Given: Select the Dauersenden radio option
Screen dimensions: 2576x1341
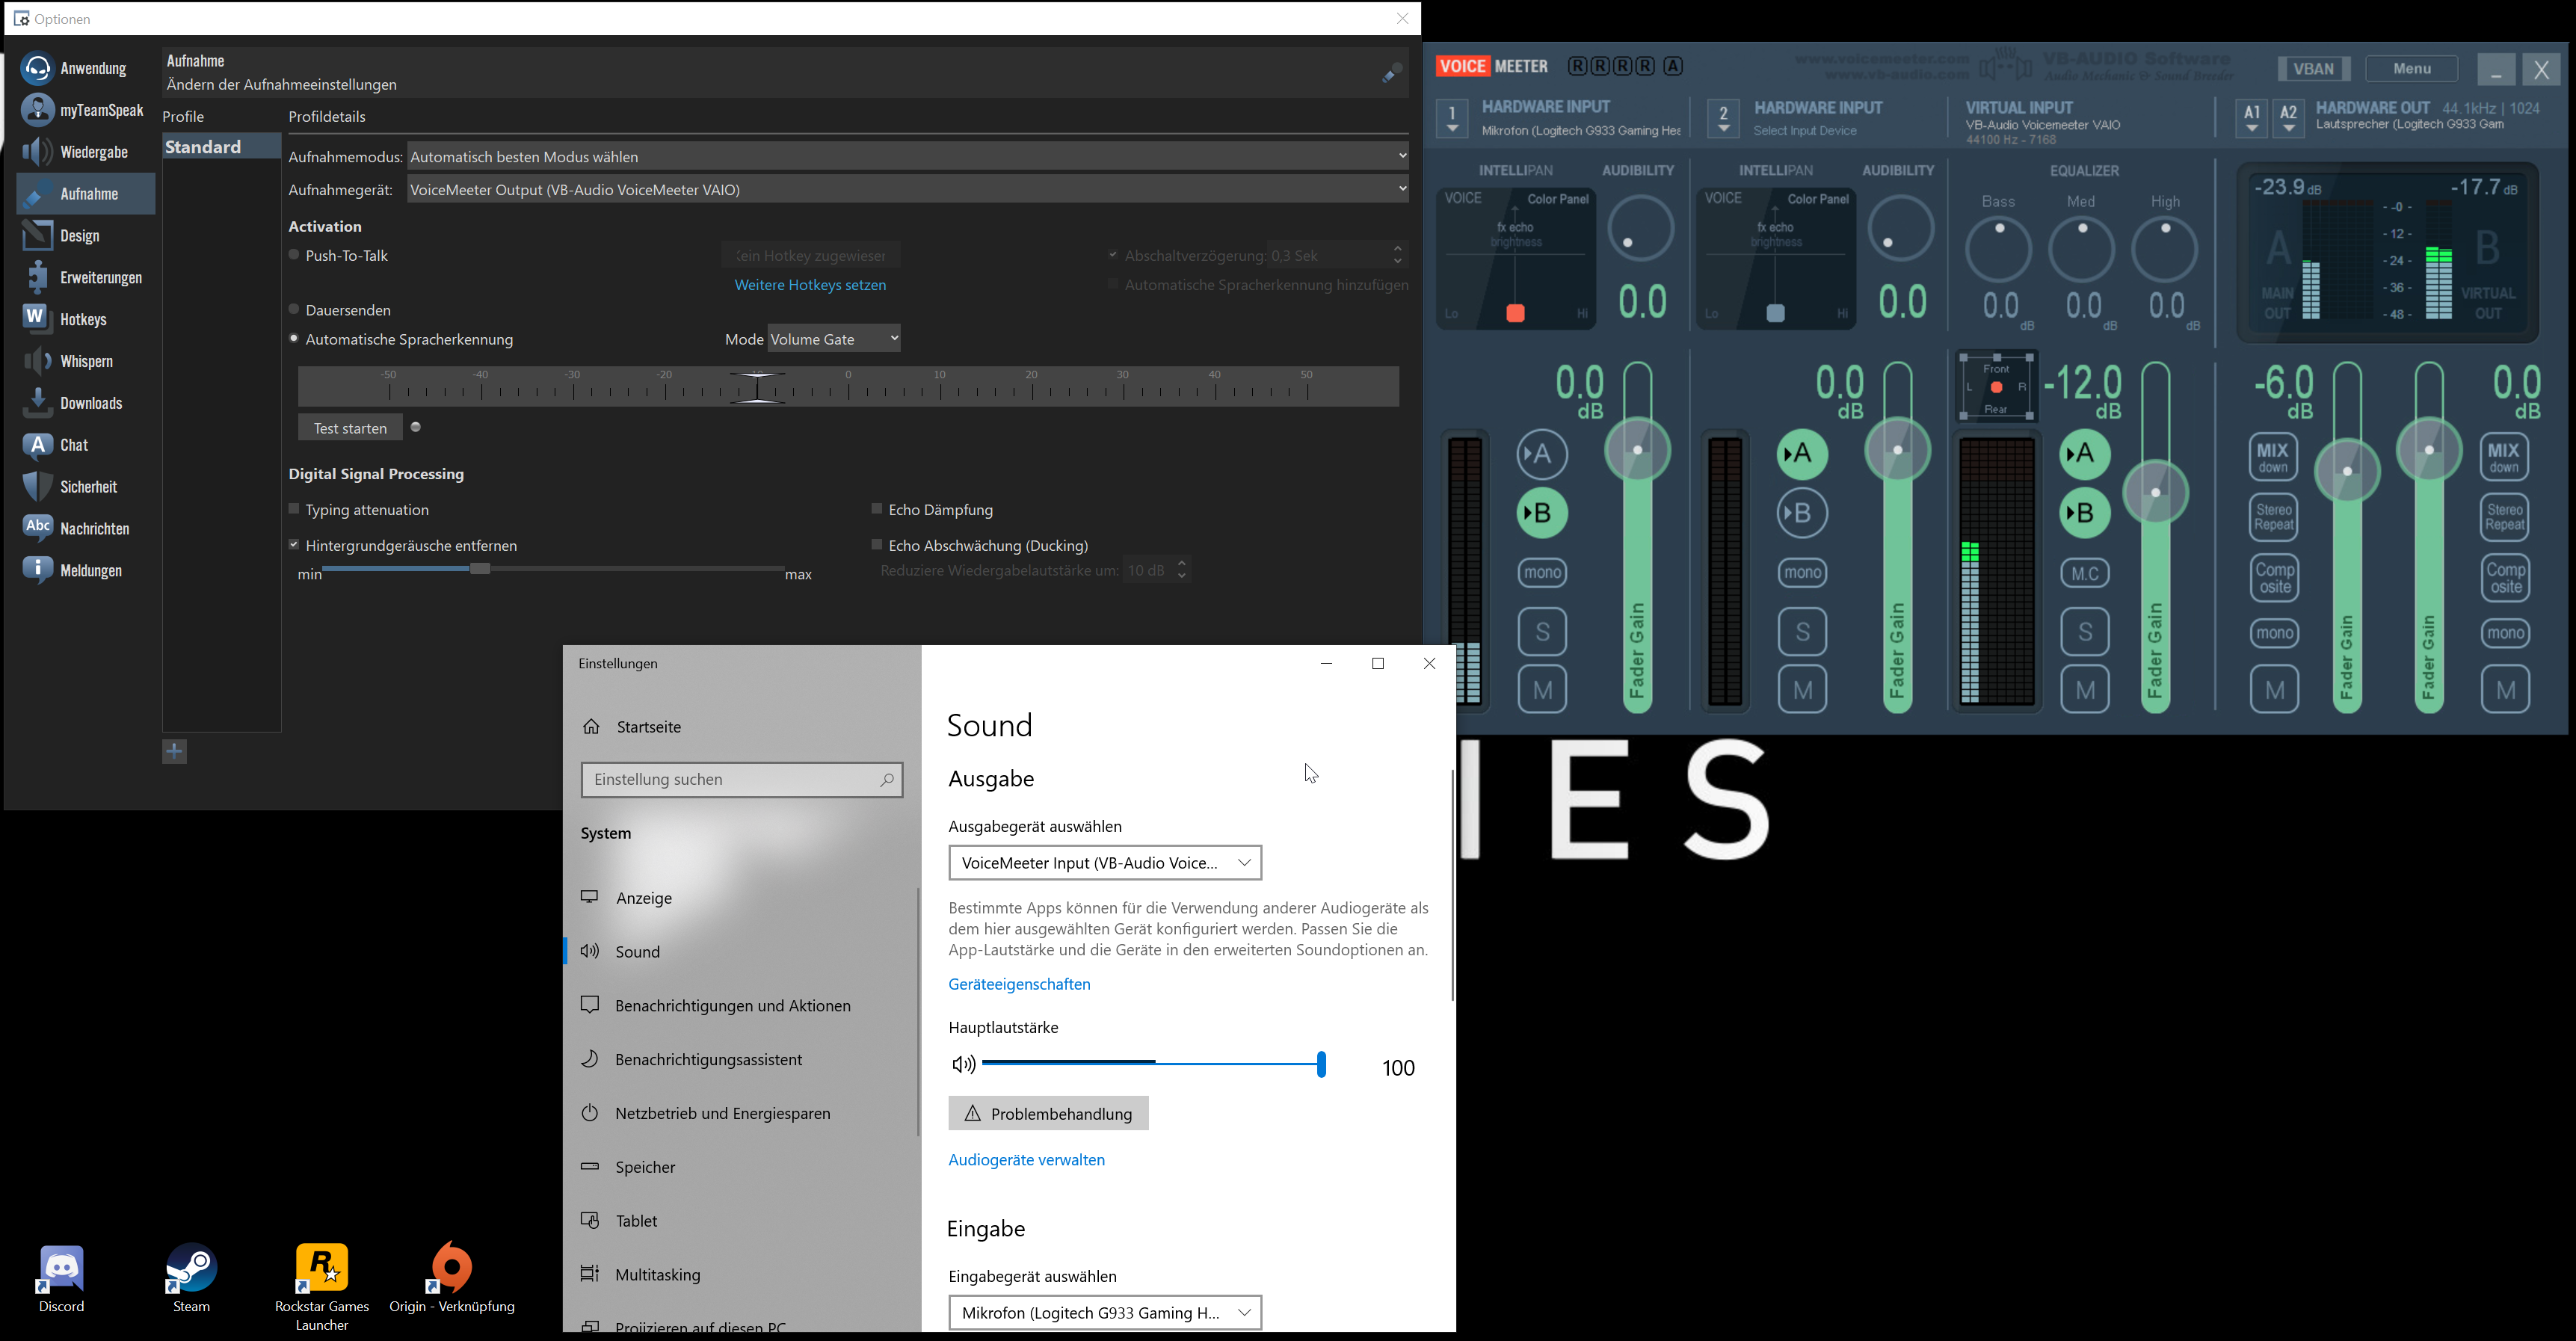Looking at the screenshot, I should click(x=294, y=310).
